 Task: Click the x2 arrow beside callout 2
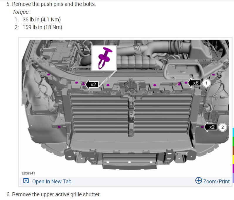[210, 127]
